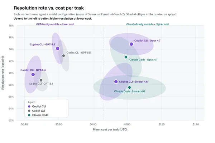The image size is (215, 143).
Task: Click the GPT-family models lower cost heading
Action: tap(55, 24)
